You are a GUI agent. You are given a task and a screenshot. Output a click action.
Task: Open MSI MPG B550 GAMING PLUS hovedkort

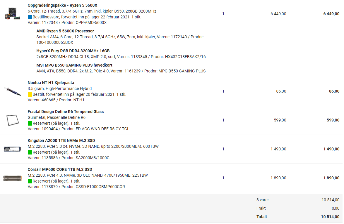point(74,65)
